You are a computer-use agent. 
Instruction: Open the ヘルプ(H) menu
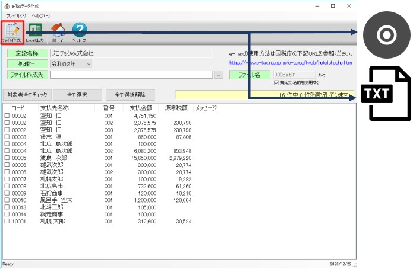41,15
